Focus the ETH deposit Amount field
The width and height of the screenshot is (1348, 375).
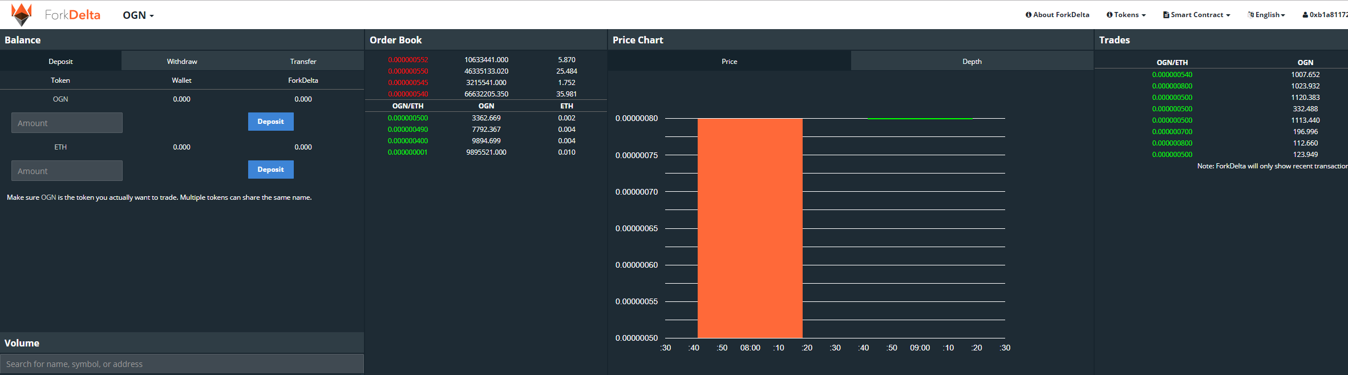point(67,171)
